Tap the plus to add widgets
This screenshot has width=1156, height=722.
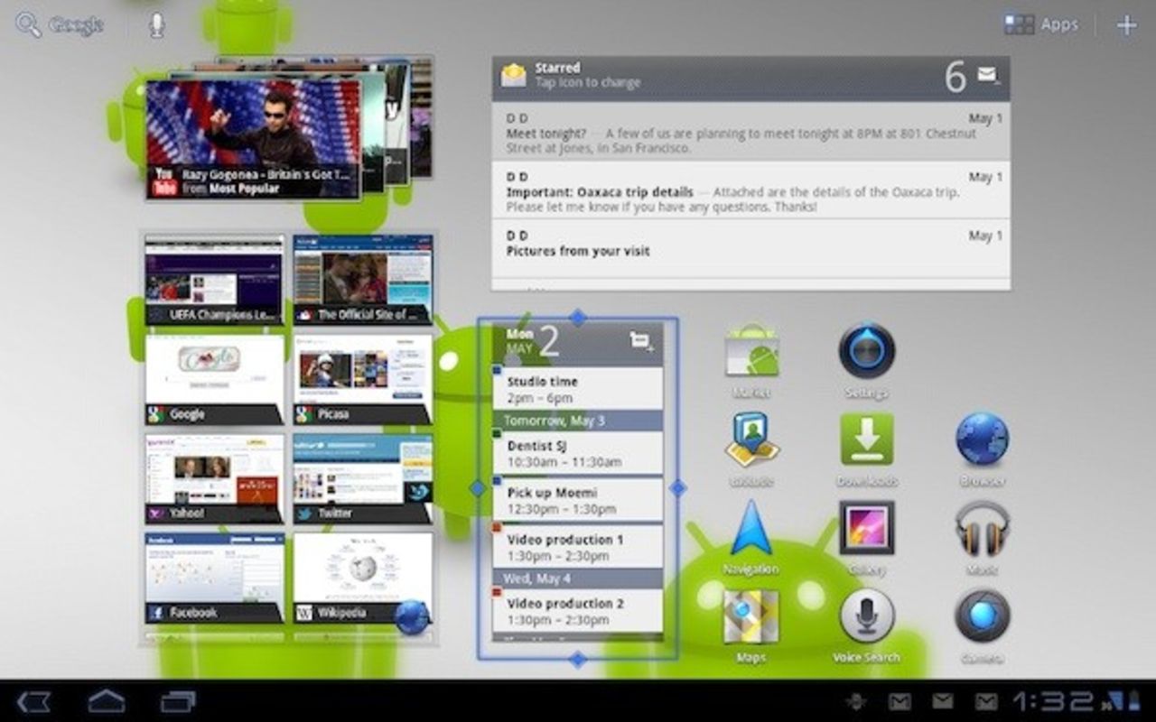click(x=1128, y=24)
